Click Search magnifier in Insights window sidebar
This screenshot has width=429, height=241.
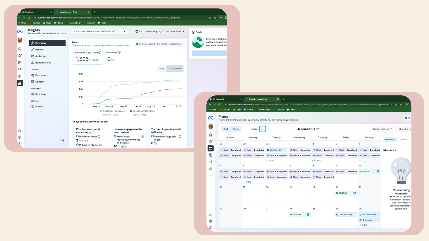pos(20,131)
